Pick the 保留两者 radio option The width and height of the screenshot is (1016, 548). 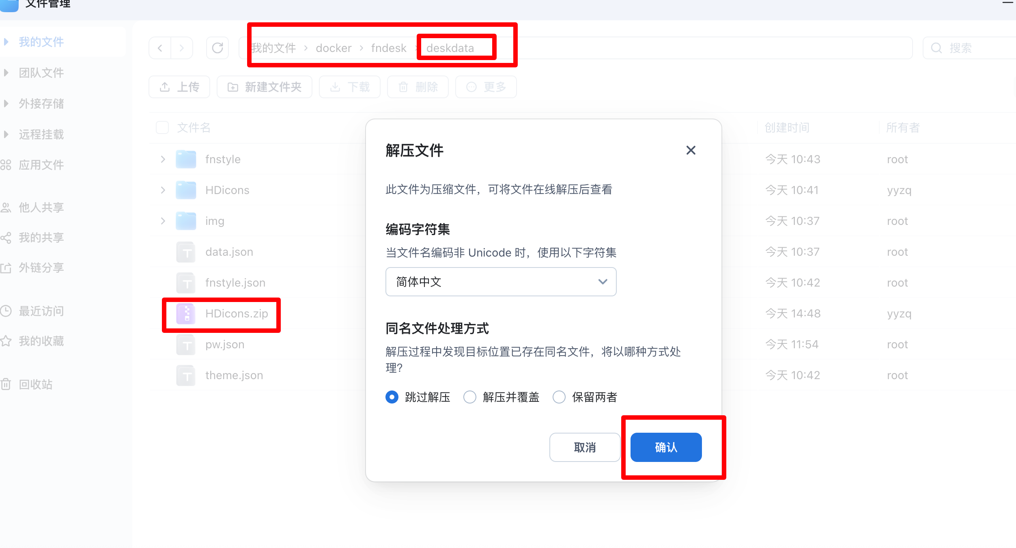559,397
